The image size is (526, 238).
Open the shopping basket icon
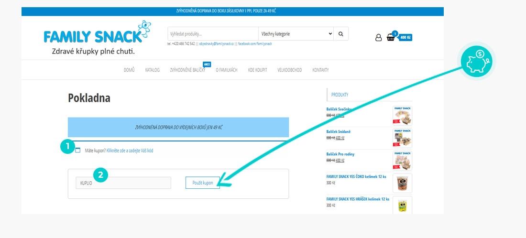click(x=391, y=37)
